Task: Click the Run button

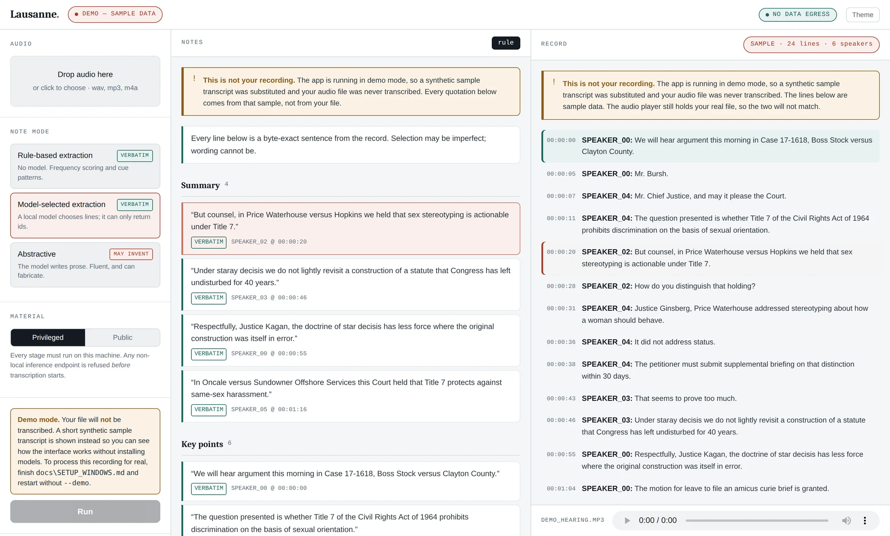Action: (85, 512)
